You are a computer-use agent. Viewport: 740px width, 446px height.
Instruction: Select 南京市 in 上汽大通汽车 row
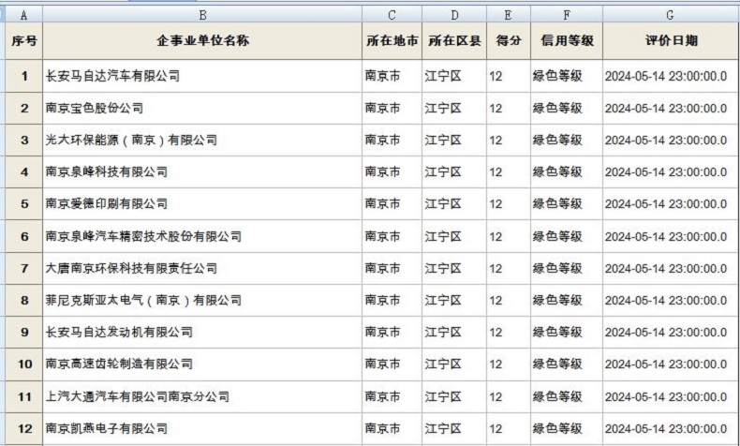pyautogui.click(x=392, y=396)
